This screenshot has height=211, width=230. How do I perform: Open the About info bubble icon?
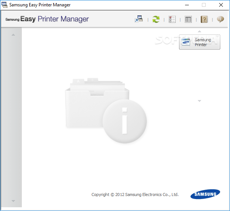[x=220, y=19]
